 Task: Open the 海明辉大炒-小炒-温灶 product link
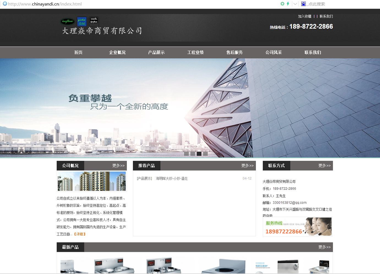coord(172,178)
